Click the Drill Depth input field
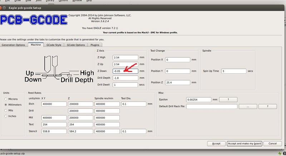The height and width of the screenshot is (156, 286). point(125,78)
